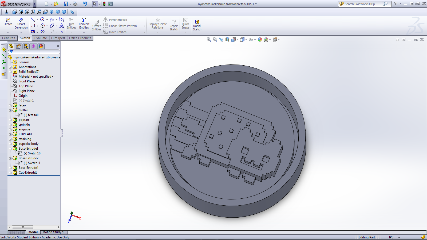Click the Section View icon
427x240 pixels.
[227, 39]
